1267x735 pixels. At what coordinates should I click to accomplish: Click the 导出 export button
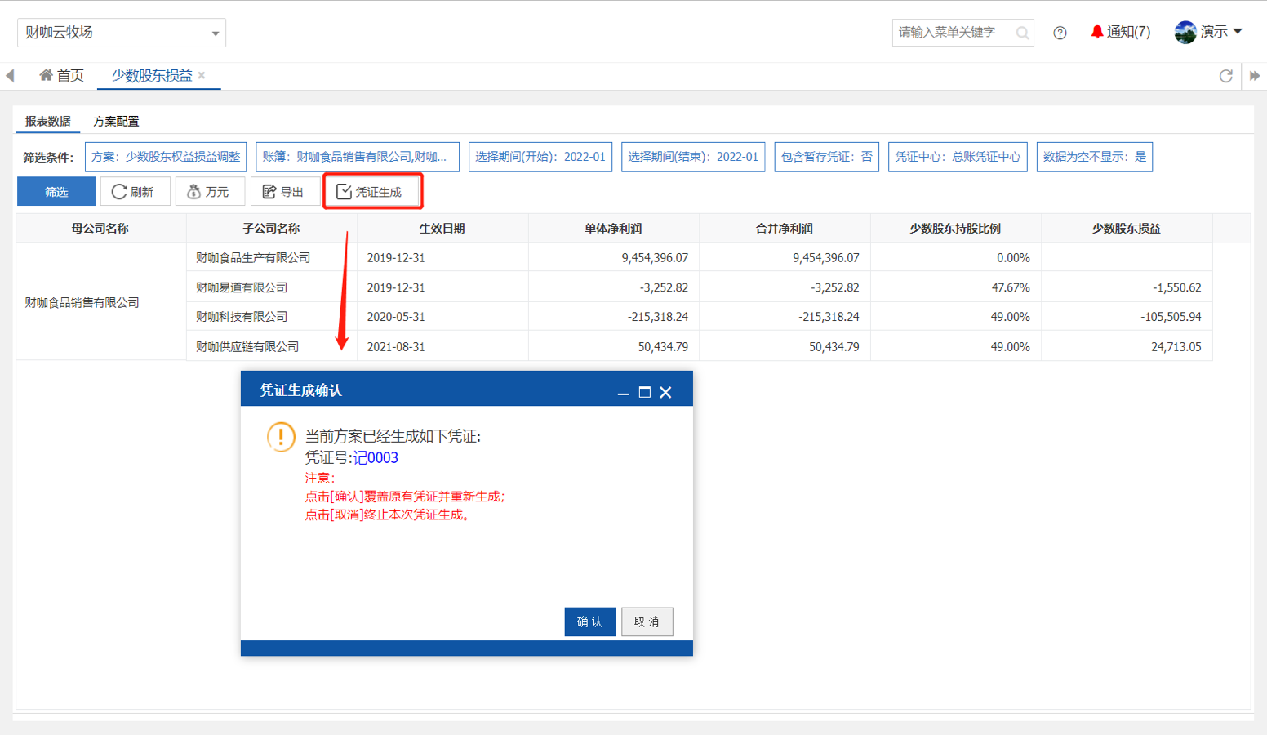(x=283, y=192)
